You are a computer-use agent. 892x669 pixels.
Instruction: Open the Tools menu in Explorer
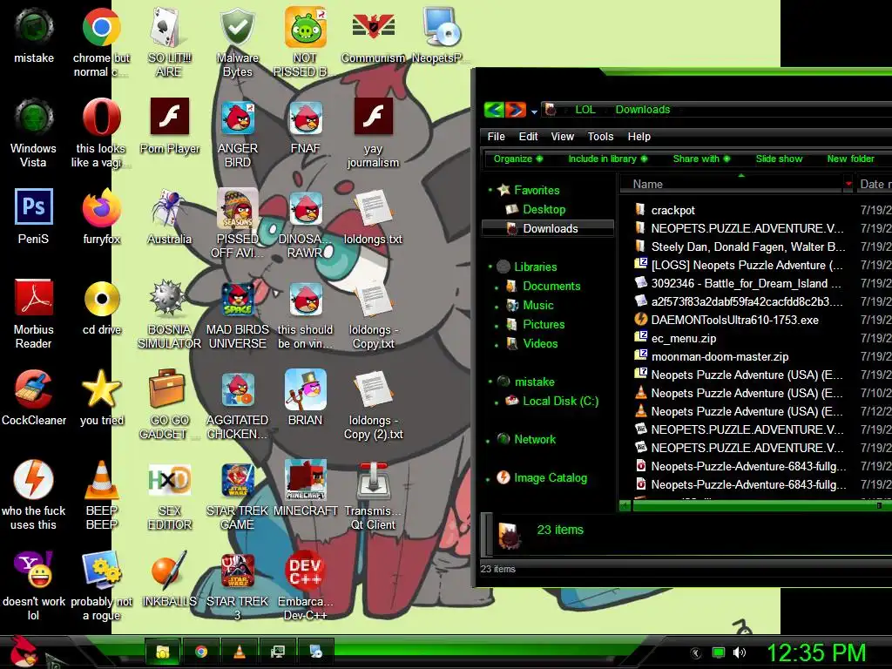[600, 137]
